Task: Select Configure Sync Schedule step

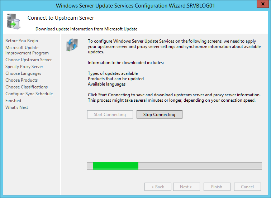Action: (x=29, y=94)
